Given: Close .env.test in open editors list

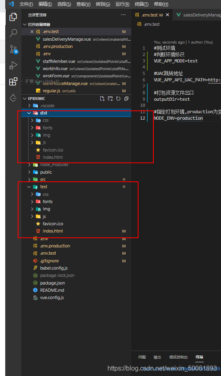Looking at the screenshot, I should (x=32, y=32).
